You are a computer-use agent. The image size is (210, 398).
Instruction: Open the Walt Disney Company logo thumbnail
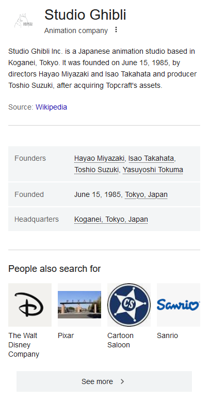(x=30, y=305)
